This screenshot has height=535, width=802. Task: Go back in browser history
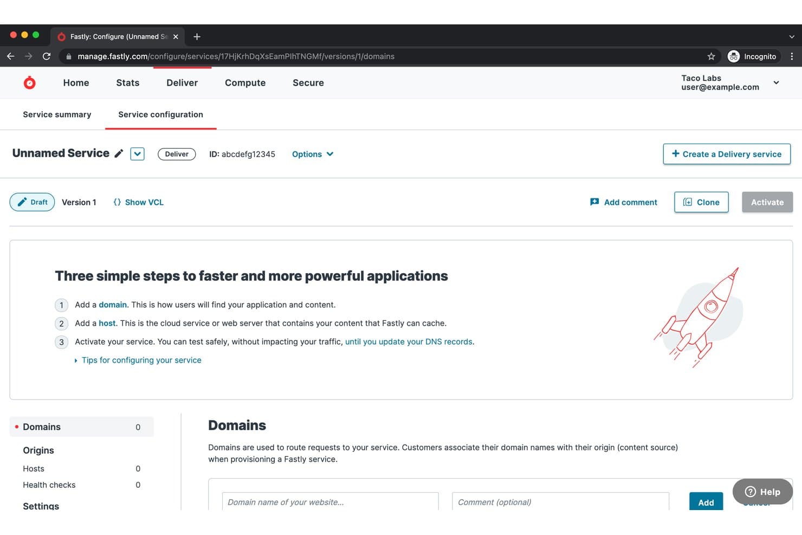point(11,56)
